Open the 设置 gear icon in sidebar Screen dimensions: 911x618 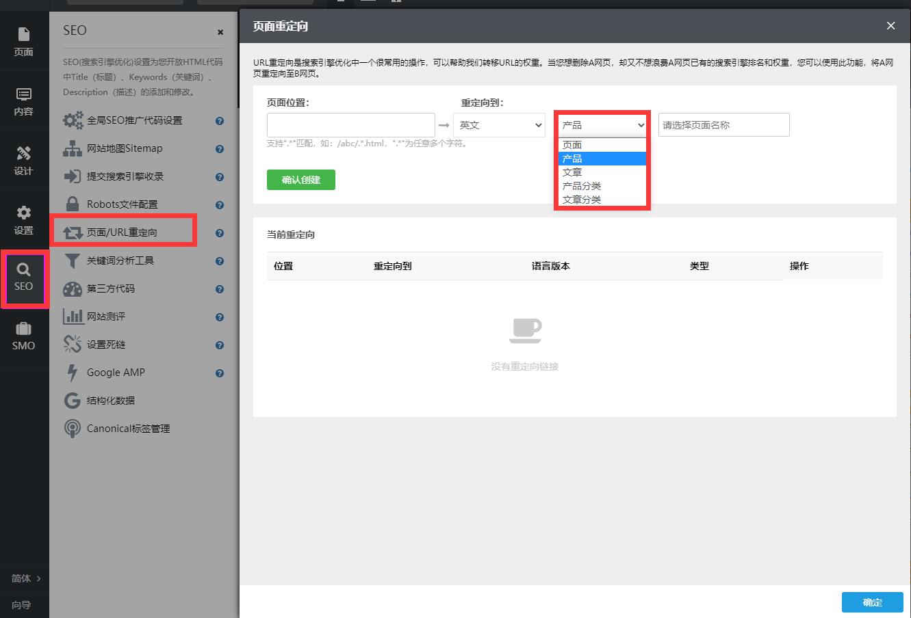[x=24, y=219]
